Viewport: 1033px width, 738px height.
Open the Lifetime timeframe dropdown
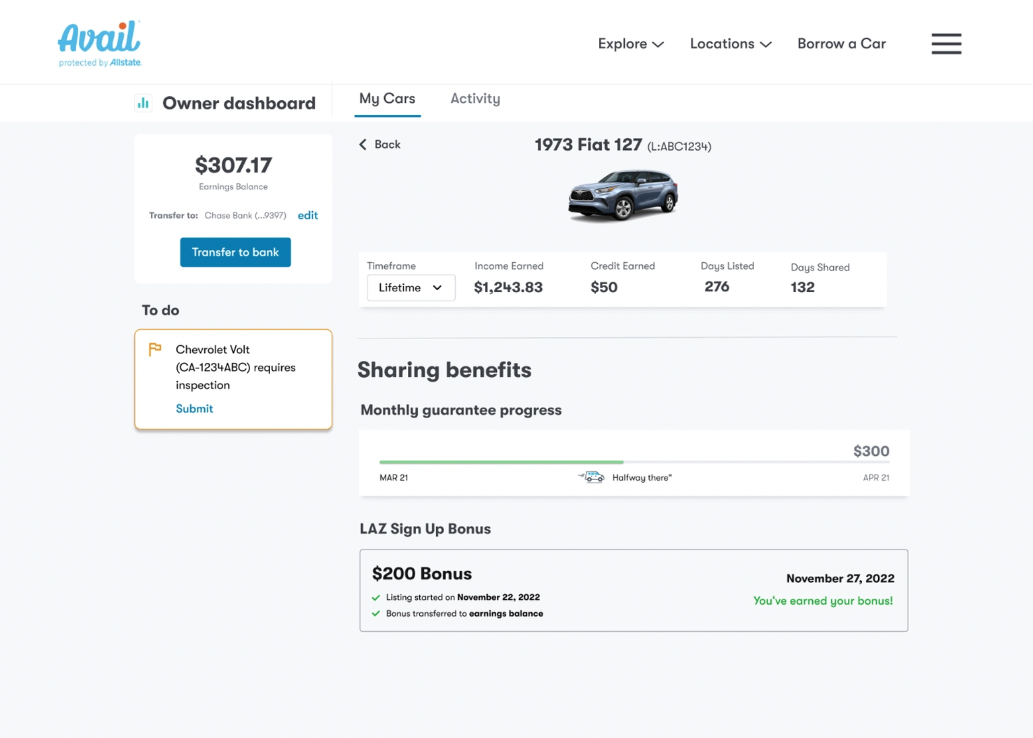coord(411,288)
